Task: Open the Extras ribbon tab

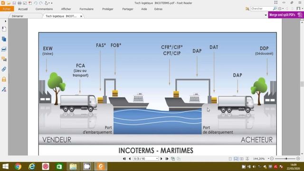Action: click(158, 9)
